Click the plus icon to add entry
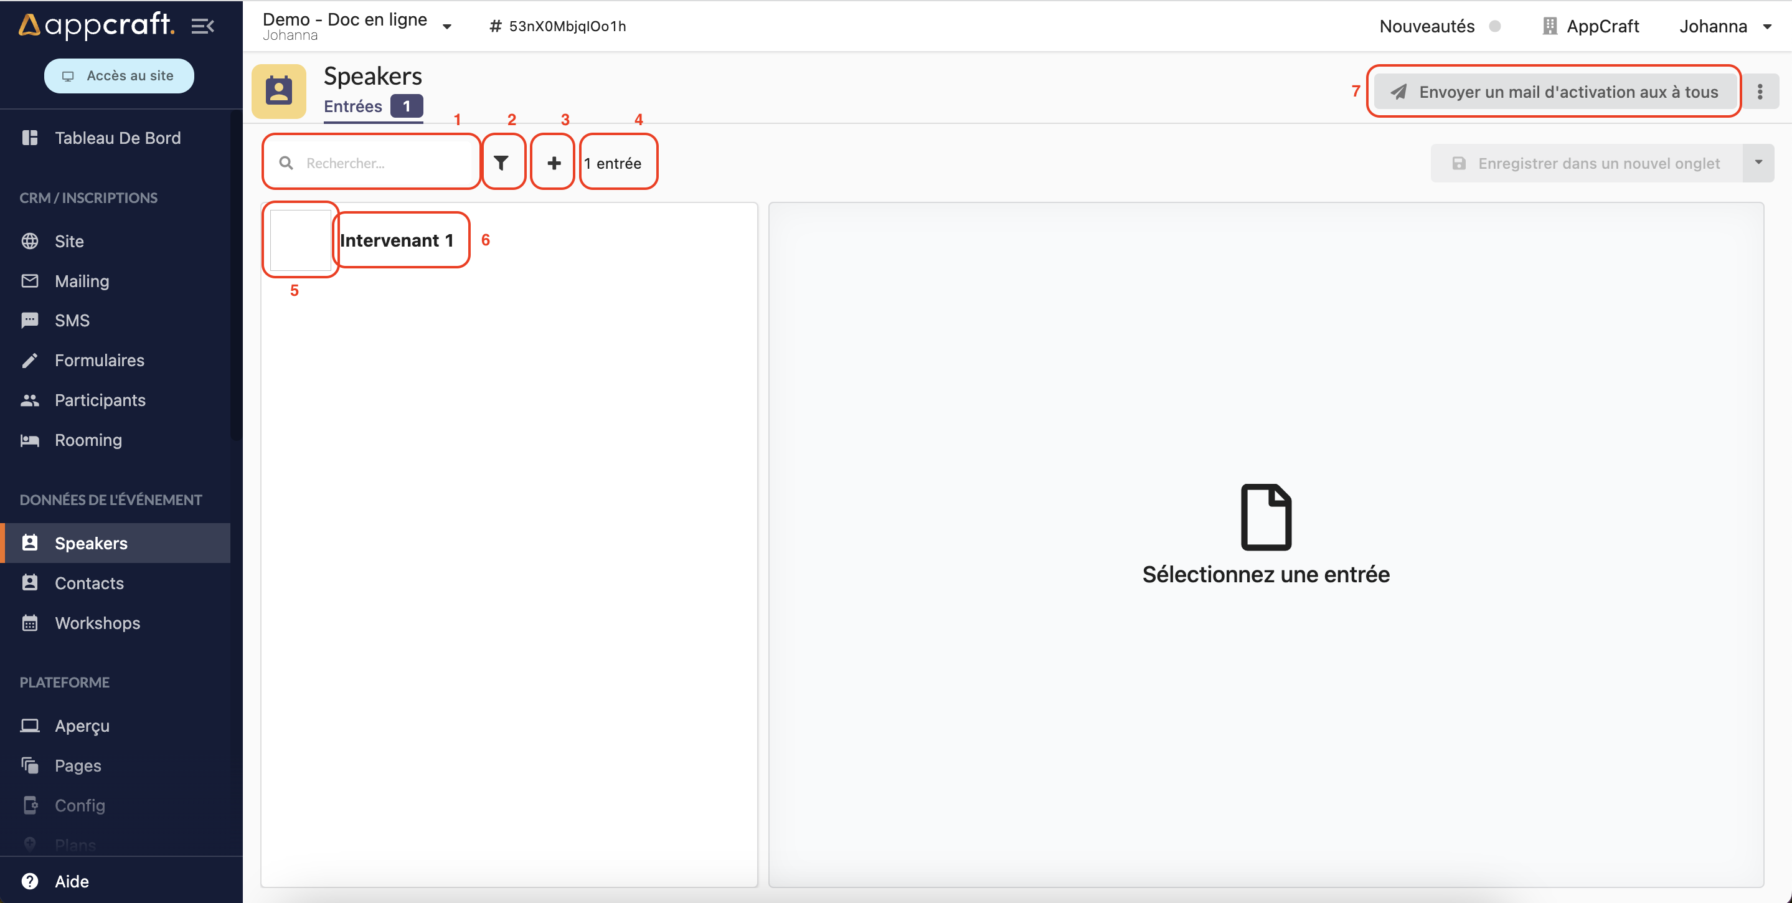Viewport: 1792px width, 903px height. click(554, 163)
